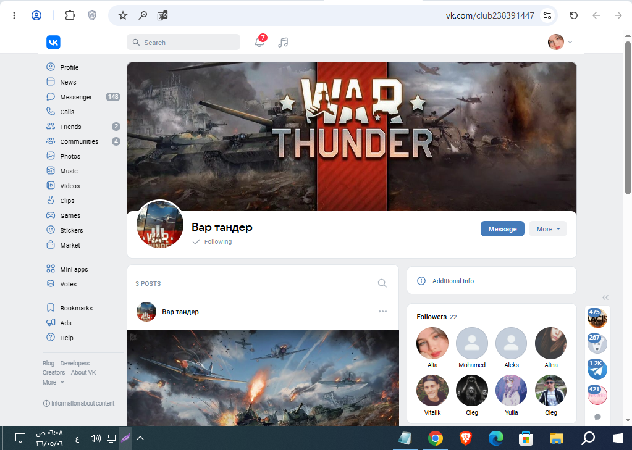The image size is (632, 450).
Task: Click the Profile sidebar icon
Action: point(51,67)
